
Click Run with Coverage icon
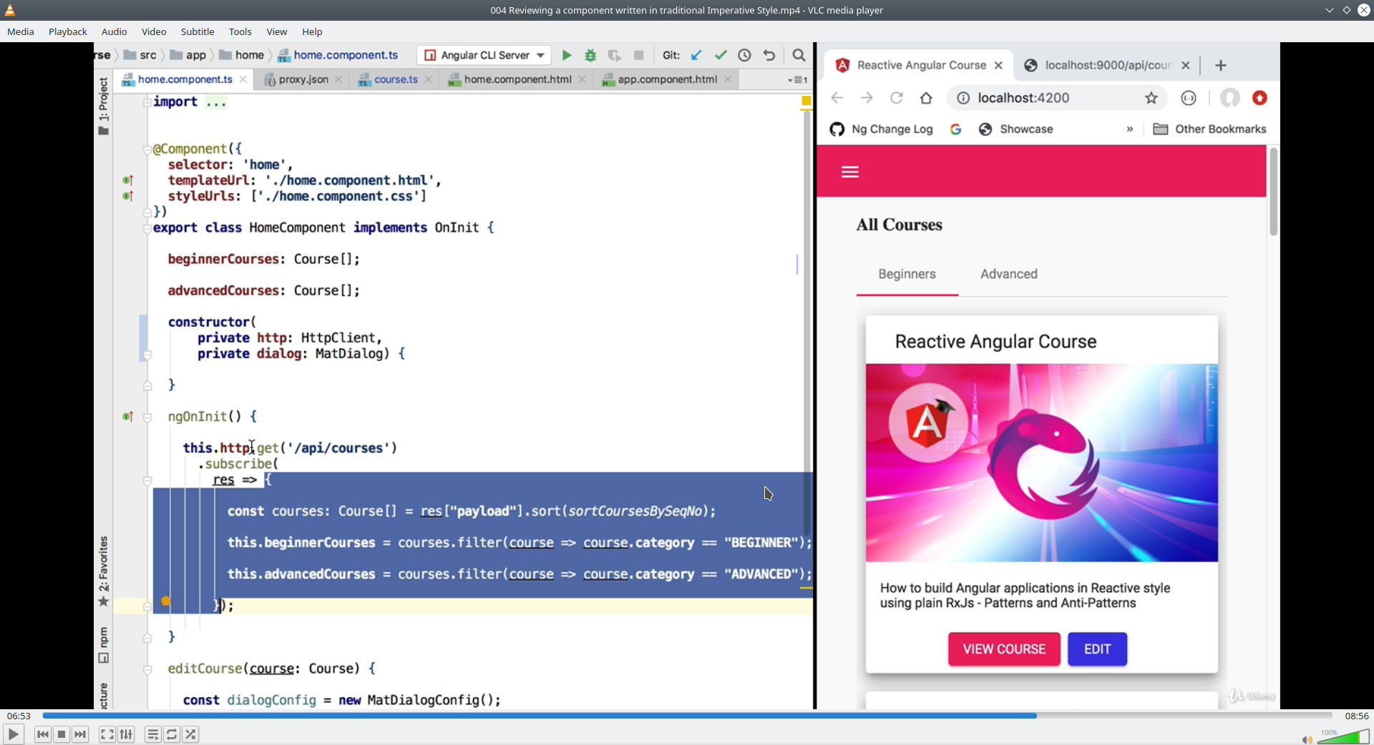pos(615,55)
